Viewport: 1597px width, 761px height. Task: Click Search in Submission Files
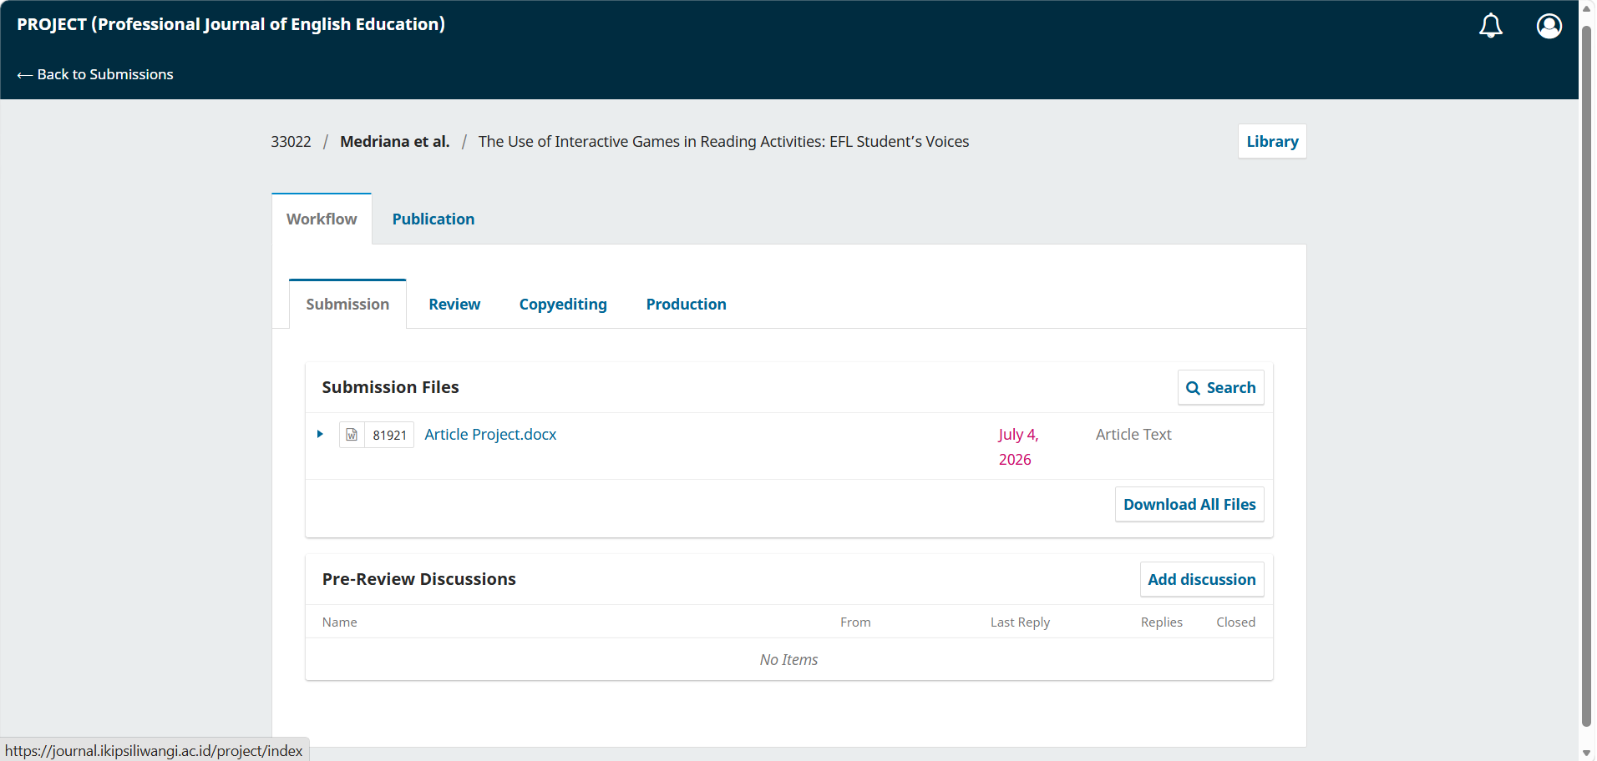click(1220, 387)
